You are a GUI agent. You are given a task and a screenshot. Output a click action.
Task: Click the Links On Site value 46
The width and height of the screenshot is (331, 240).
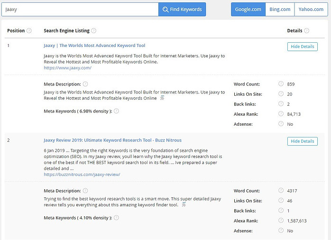point(289,201)
